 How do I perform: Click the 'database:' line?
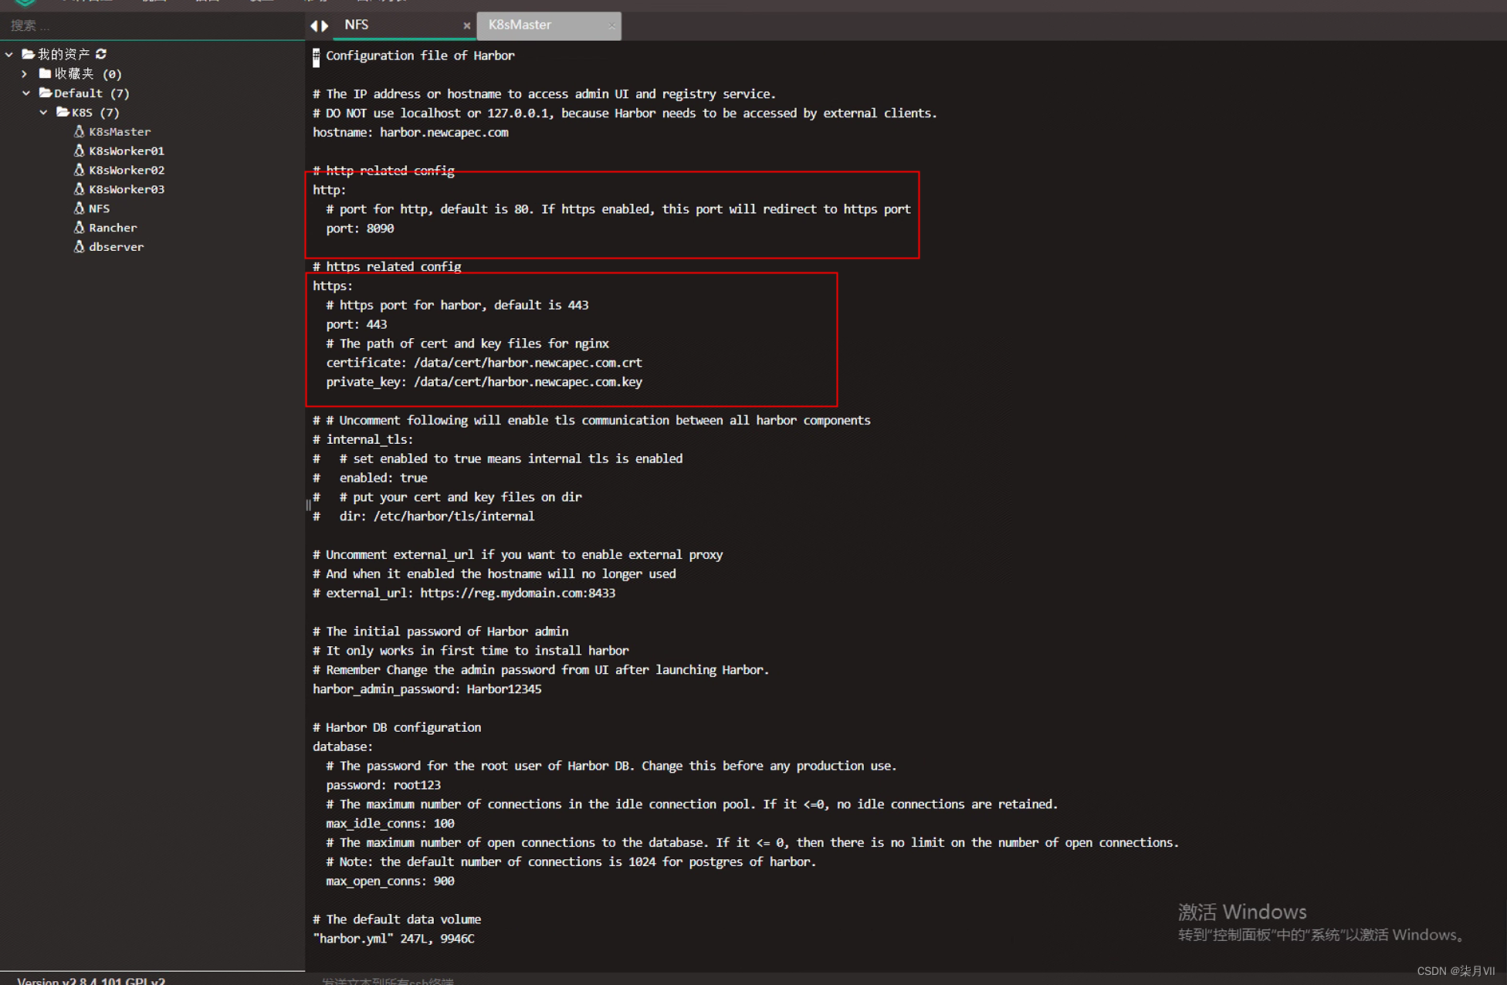(343, 747)
